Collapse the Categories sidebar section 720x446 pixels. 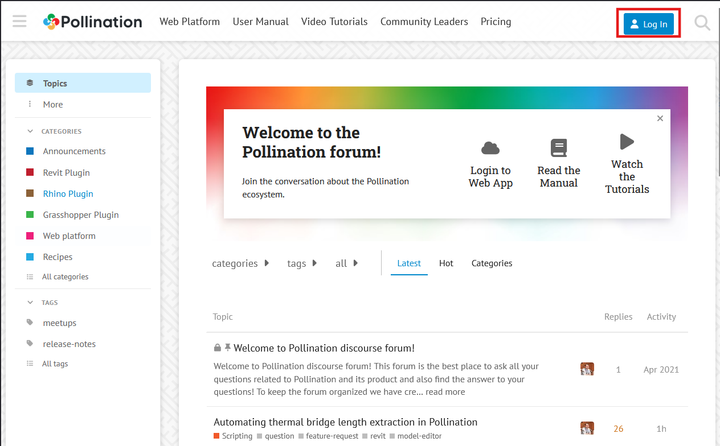(31, 131)
